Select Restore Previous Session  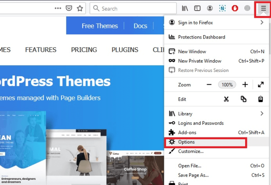pos(216,70)
